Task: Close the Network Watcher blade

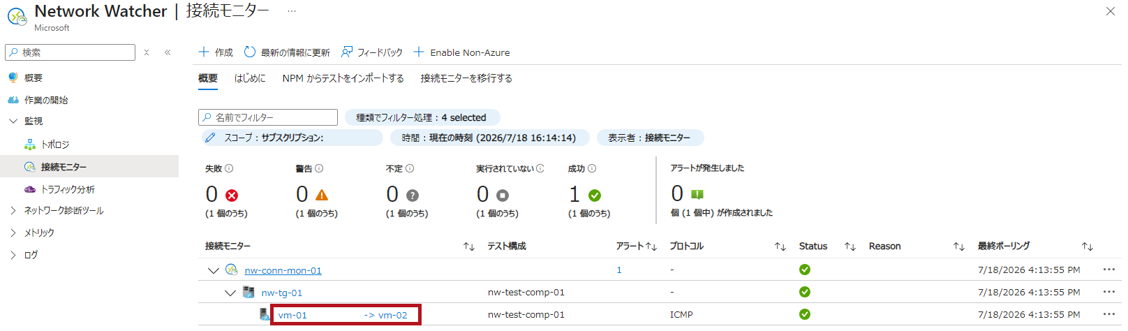Action: tap(1111, 11)
